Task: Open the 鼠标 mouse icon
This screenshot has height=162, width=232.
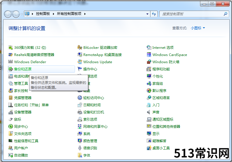Action: (10, 119)
